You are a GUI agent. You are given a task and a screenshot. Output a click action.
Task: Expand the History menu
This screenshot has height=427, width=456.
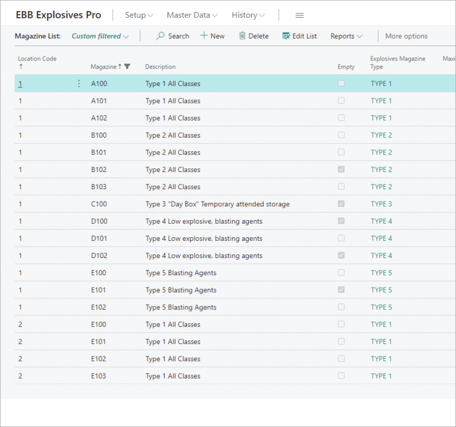pos(248,15)
